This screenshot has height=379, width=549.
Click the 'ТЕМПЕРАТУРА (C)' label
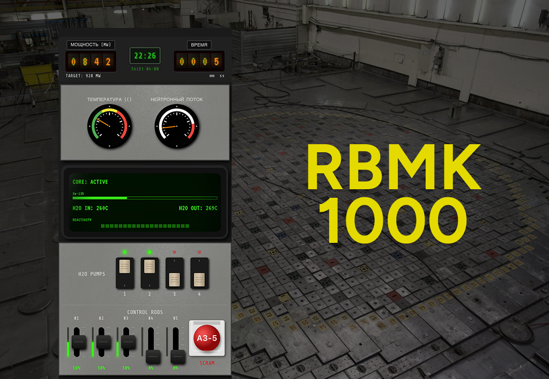[109, 99]
